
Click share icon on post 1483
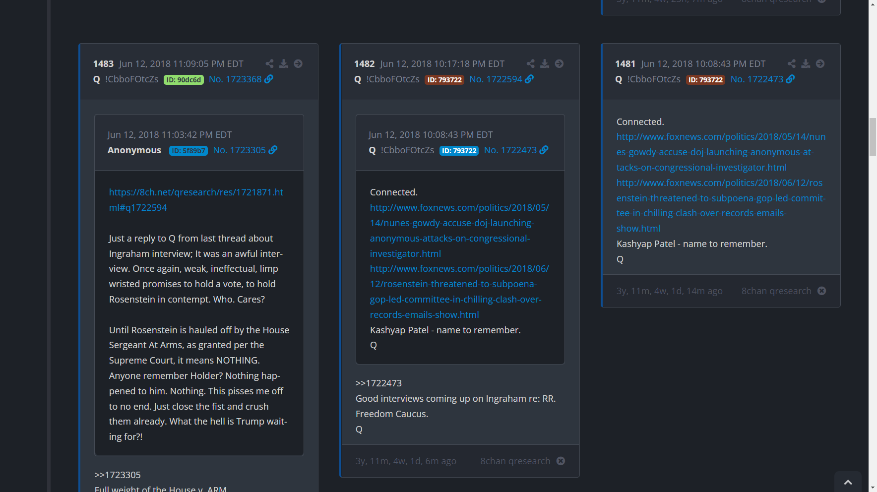click(269, 63)
